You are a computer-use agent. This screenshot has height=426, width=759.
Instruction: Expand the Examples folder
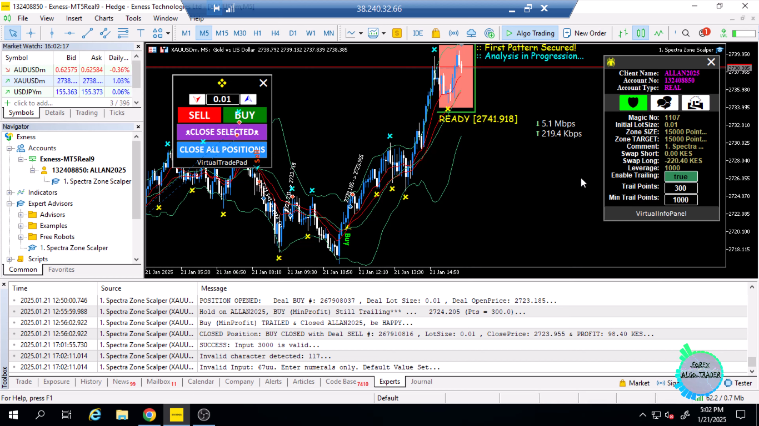(x=21, y=226)
